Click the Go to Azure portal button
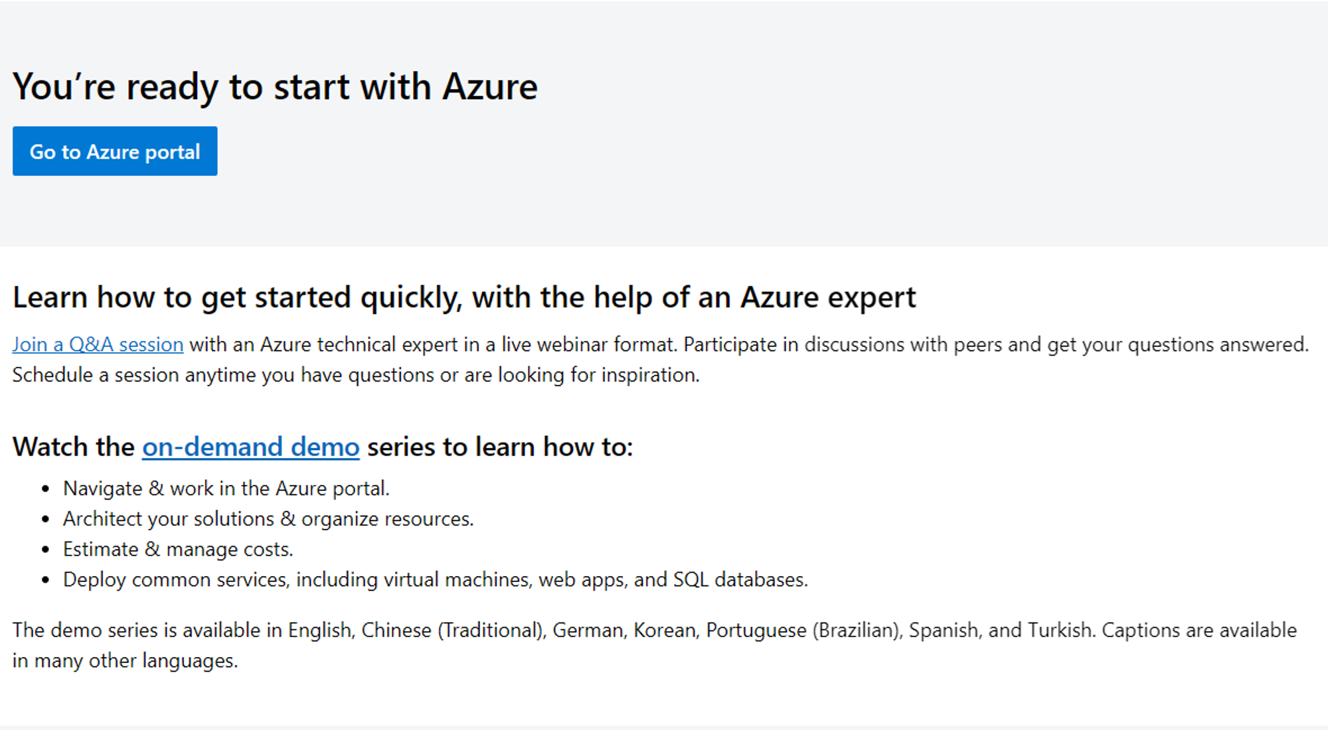1328x730 pixels. click(115, 151)
